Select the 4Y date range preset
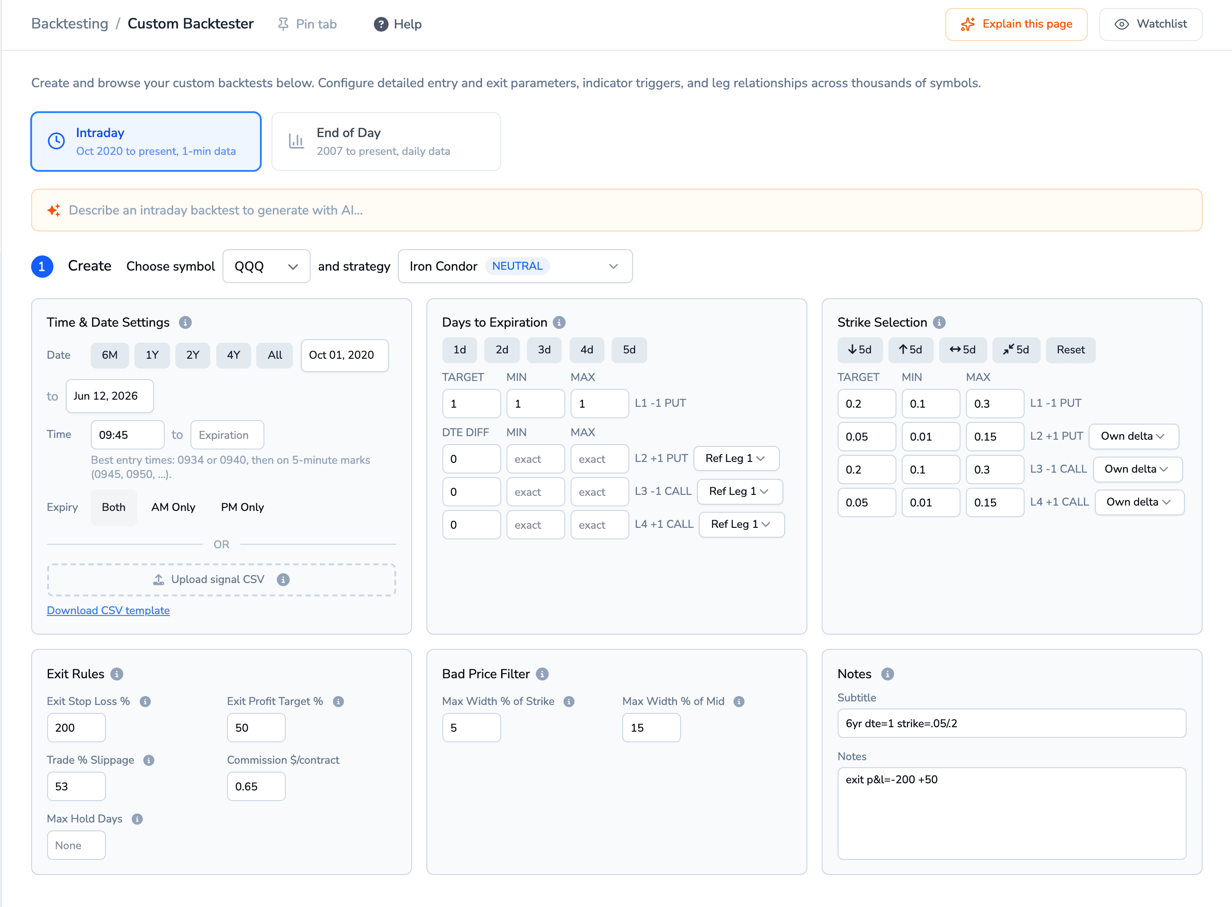The width and height of the screenshot is (1232, 907). point(234,356)
